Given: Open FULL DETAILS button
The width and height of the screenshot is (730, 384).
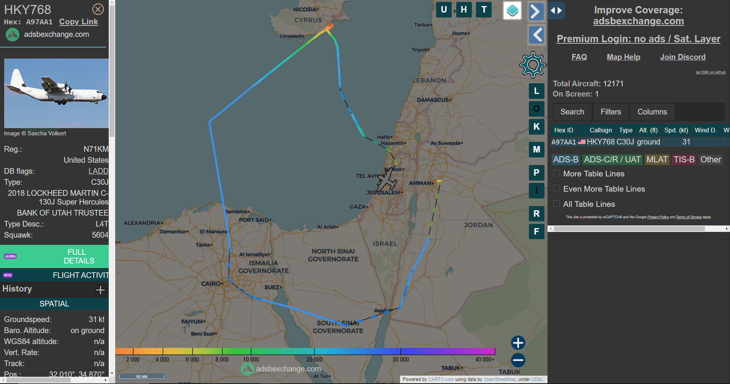Looking at the screenshot, I should point(54,256).
